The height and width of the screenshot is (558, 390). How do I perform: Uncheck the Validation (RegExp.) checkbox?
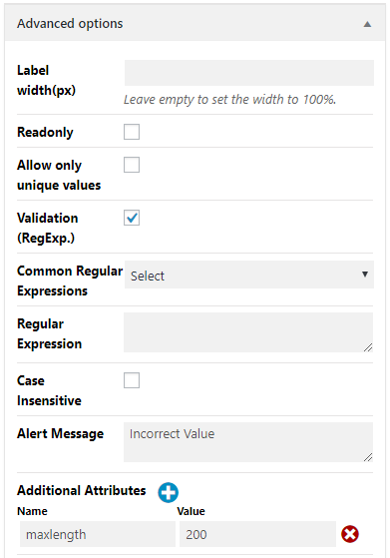pos(132,218)
